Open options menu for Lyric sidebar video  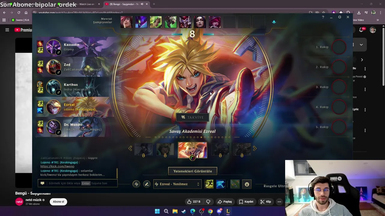tap(365, 110)
